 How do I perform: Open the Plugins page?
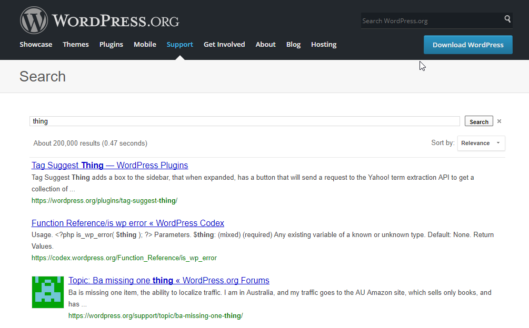tap(111, 45)
